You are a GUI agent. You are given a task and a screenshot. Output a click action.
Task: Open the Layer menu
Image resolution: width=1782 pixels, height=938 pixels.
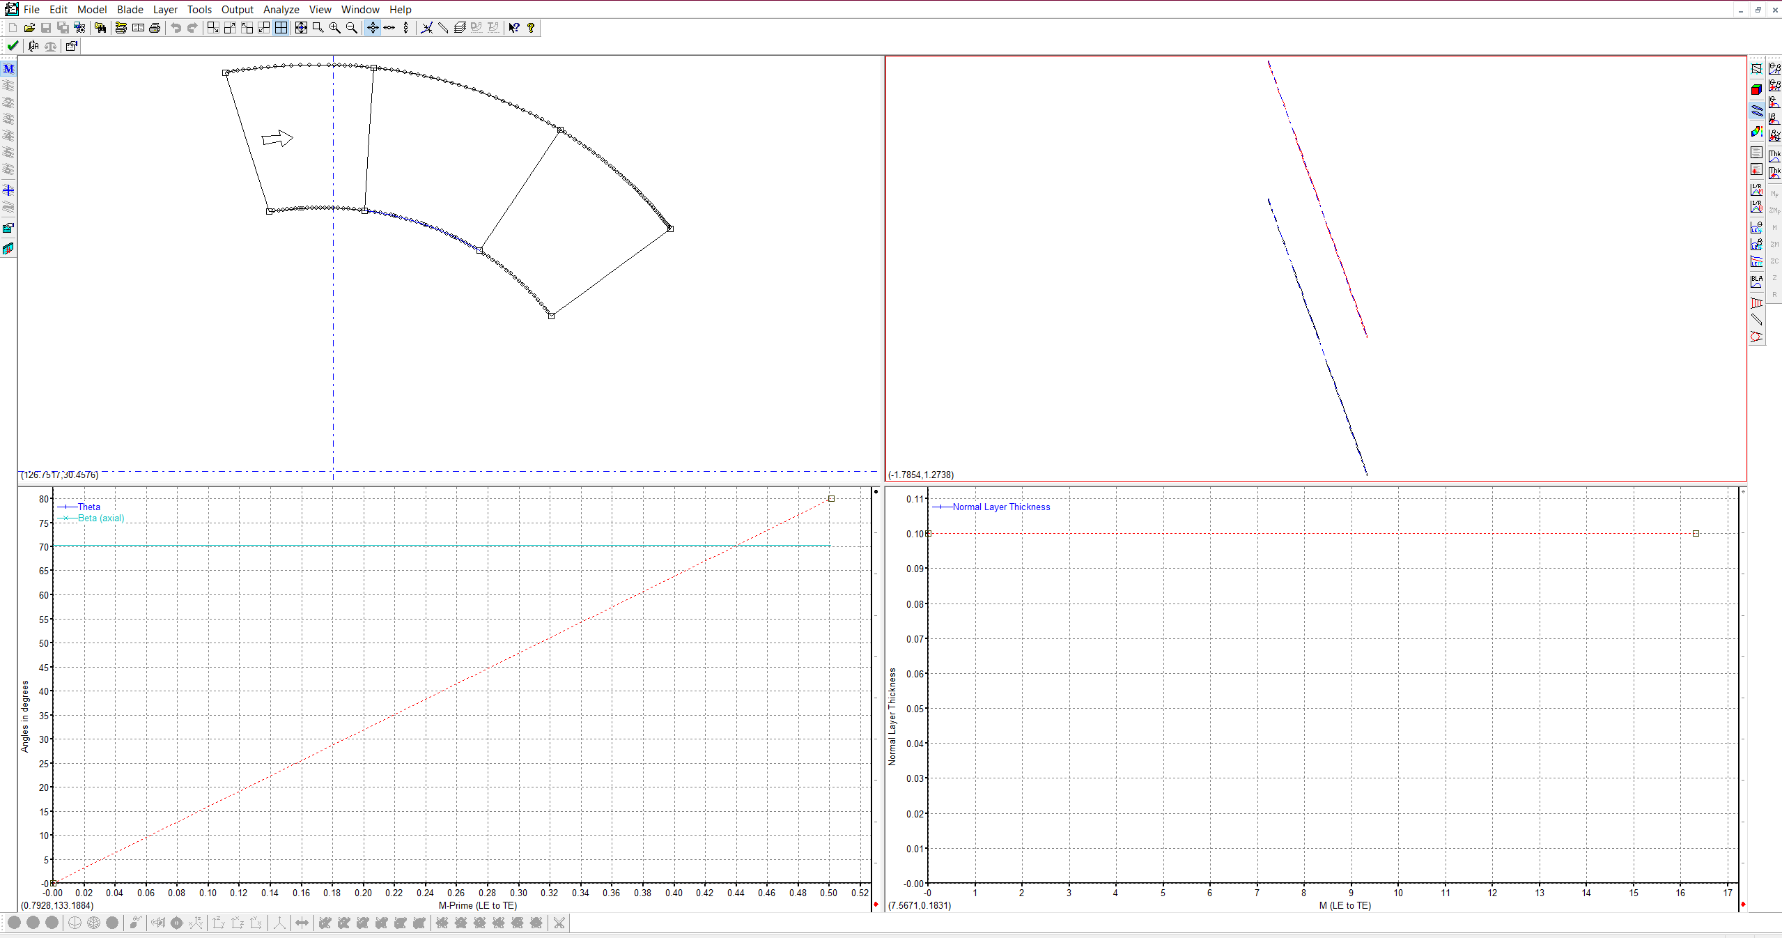point(165,10)
